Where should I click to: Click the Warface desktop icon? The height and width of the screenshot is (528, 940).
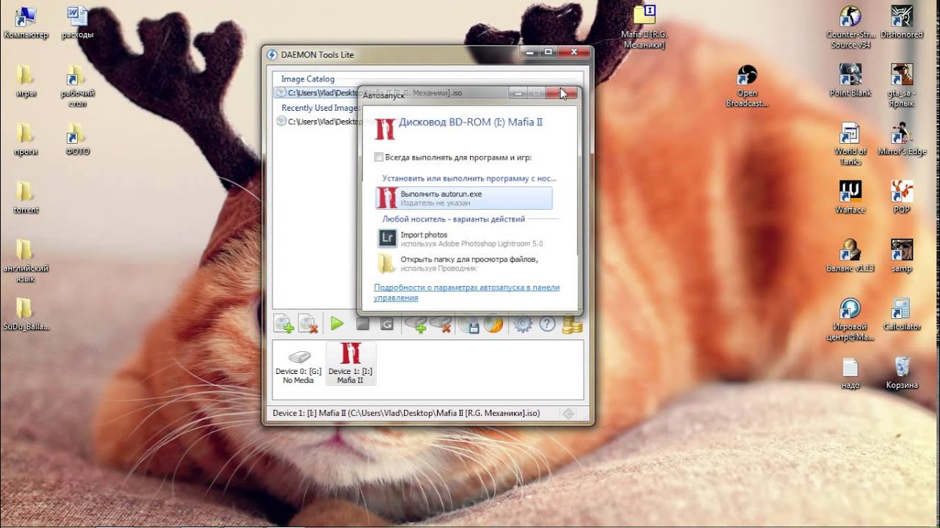click(850, 197)
